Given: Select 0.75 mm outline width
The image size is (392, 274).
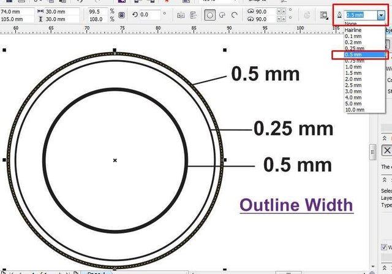Looking at the screenshot, I should [x=364, y=61].
